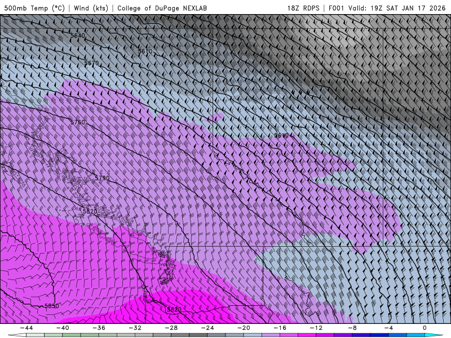Click the -8 colorbar tick label
This screenshot has width=451, height=338.
click(353, 328)
